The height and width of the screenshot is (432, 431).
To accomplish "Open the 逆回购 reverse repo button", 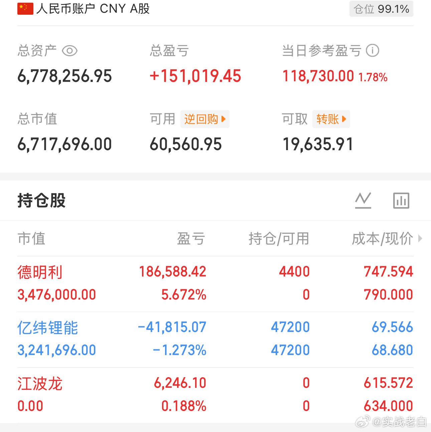I will click(205, 119).
